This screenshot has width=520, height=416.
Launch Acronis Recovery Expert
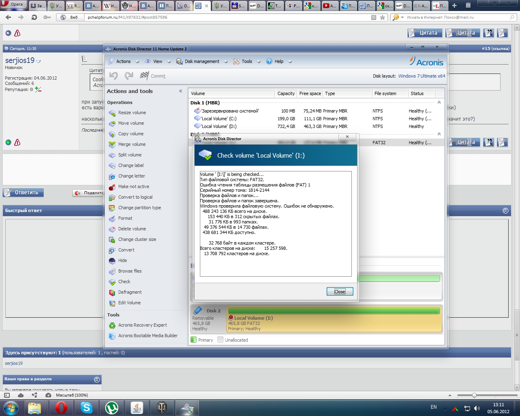[x=138, y=325]
